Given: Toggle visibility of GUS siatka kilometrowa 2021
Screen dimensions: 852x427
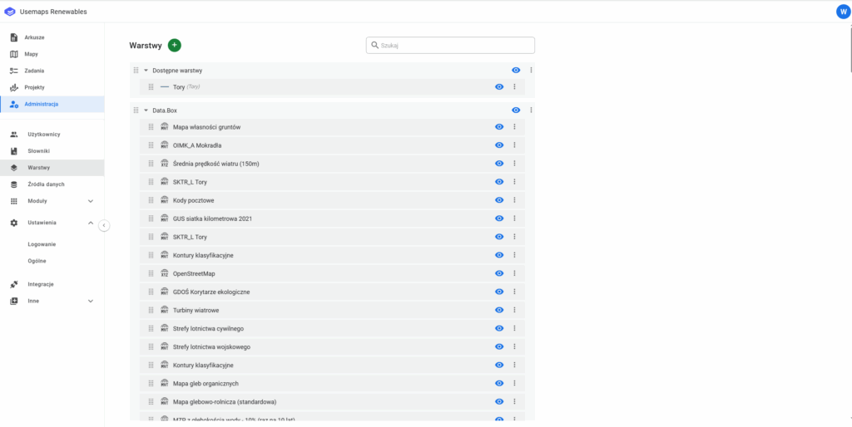Looking at the screenshot, I should tap(499, 218).
